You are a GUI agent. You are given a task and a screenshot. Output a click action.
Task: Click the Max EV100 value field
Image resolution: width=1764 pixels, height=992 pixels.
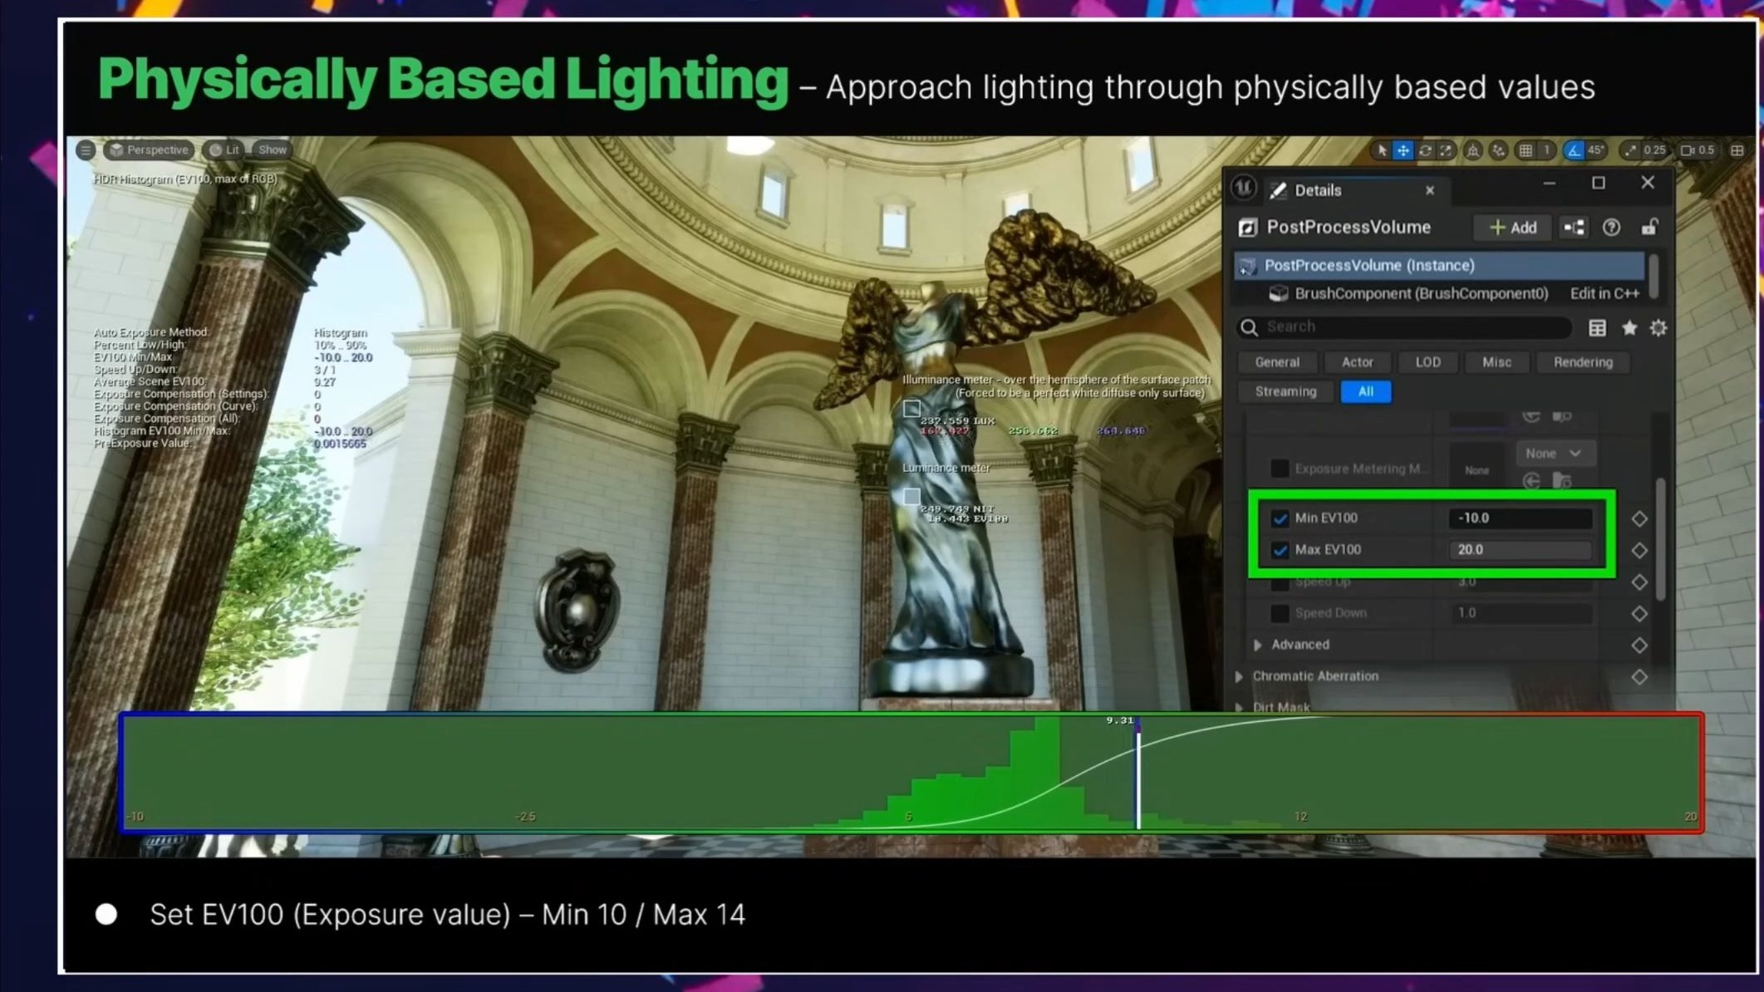1520,549
